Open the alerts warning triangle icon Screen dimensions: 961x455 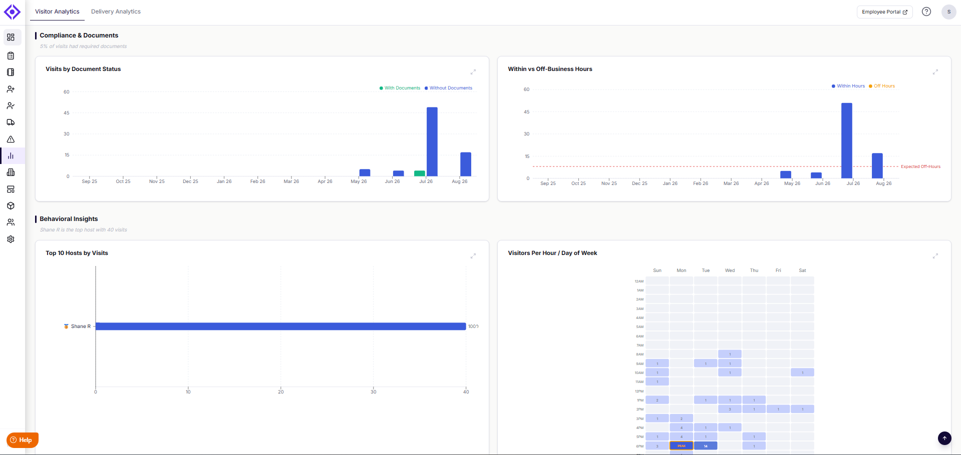pyautogui.click(x=11, y=139)
